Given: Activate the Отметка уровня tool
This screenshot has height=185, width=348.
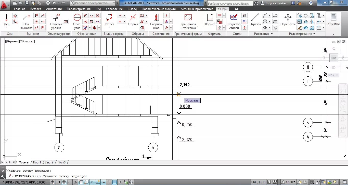Looking at the screenshot, I should (x=56, y=22).
